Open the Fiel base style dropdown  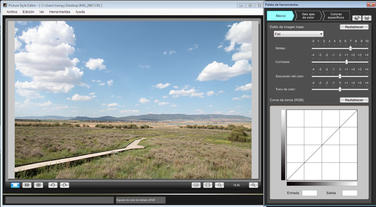coord(298,34)
